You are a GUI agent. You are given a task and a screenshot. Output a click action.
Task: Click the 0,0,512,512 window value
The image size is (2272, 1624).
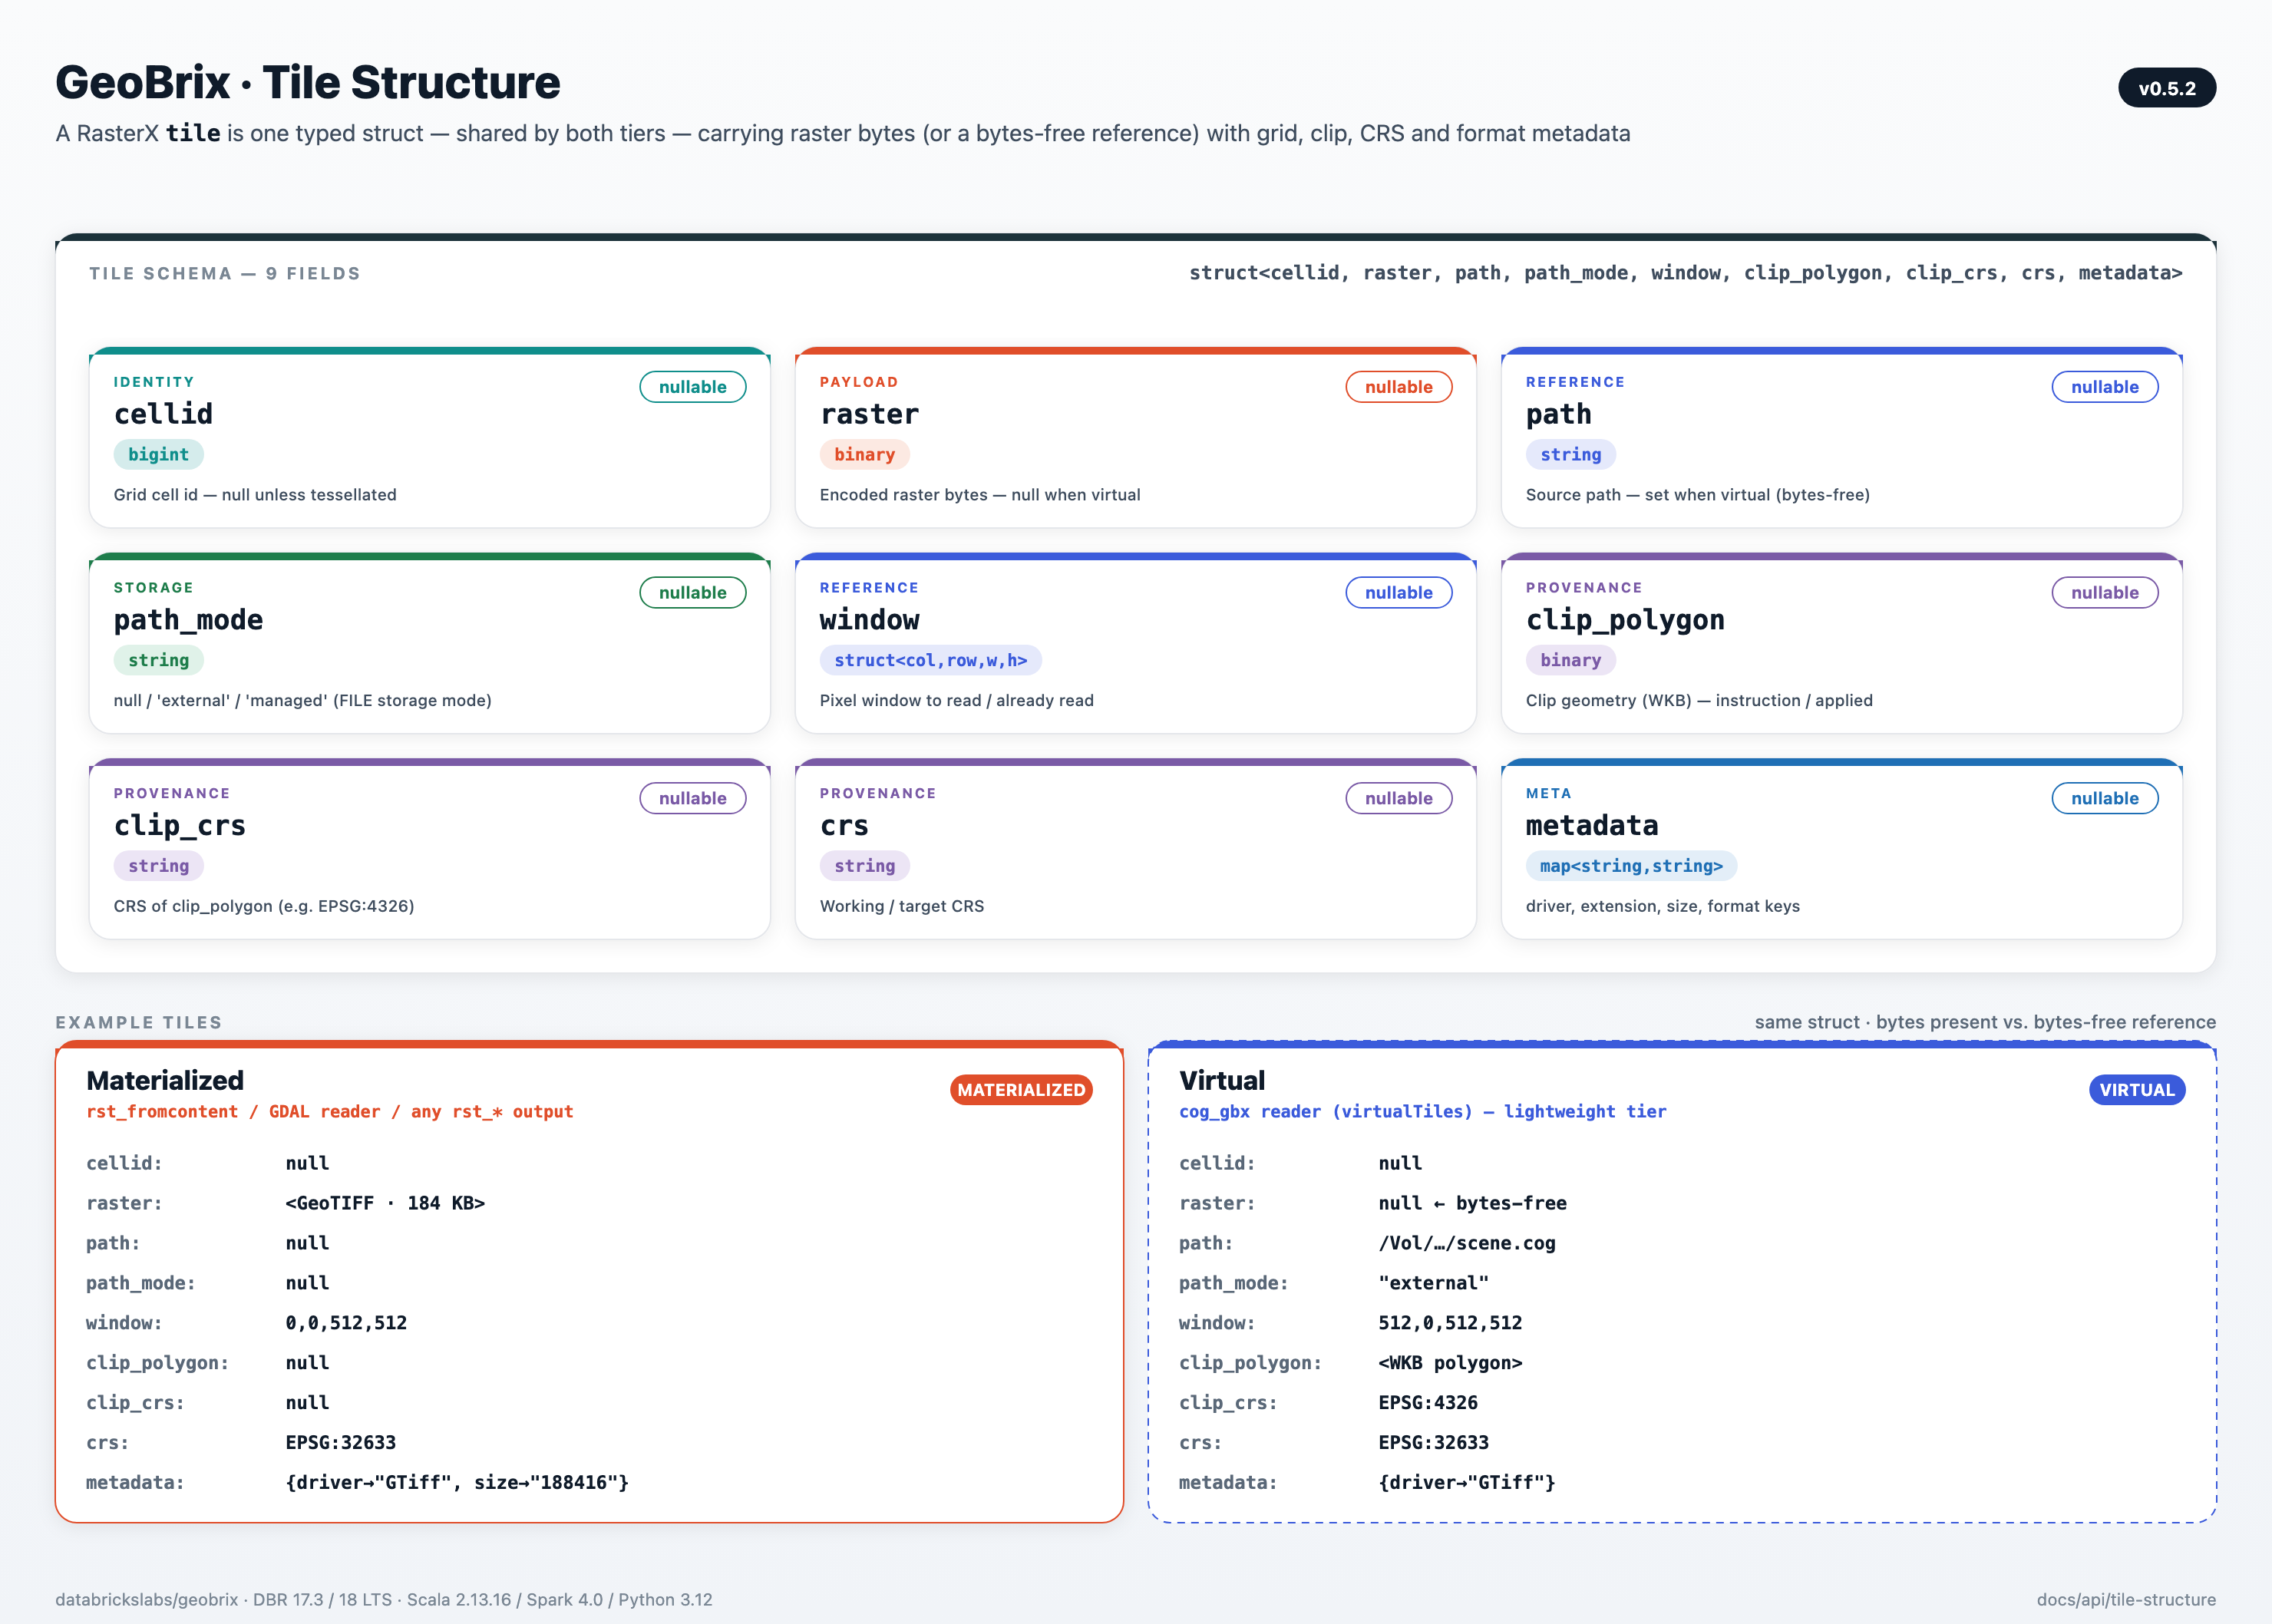[x=346, y=1323]
